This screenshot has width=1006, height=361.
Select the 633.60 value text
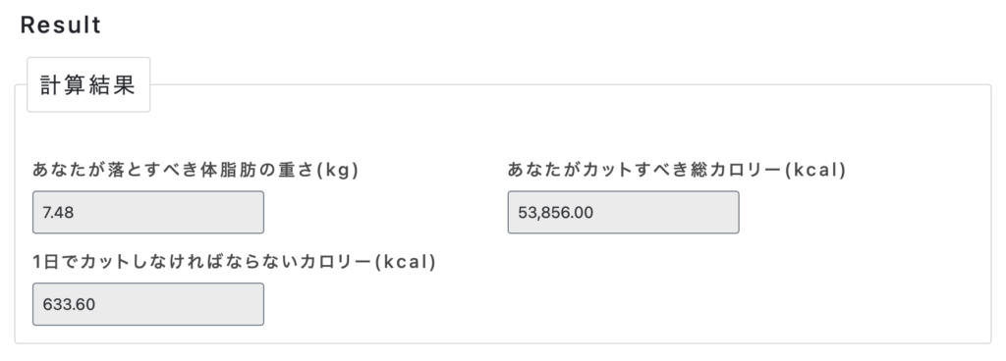(69, 305)
